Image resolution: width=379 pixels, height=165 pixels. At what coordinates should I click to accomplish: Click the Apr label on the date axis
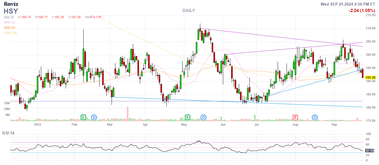(x=145, y=125)
